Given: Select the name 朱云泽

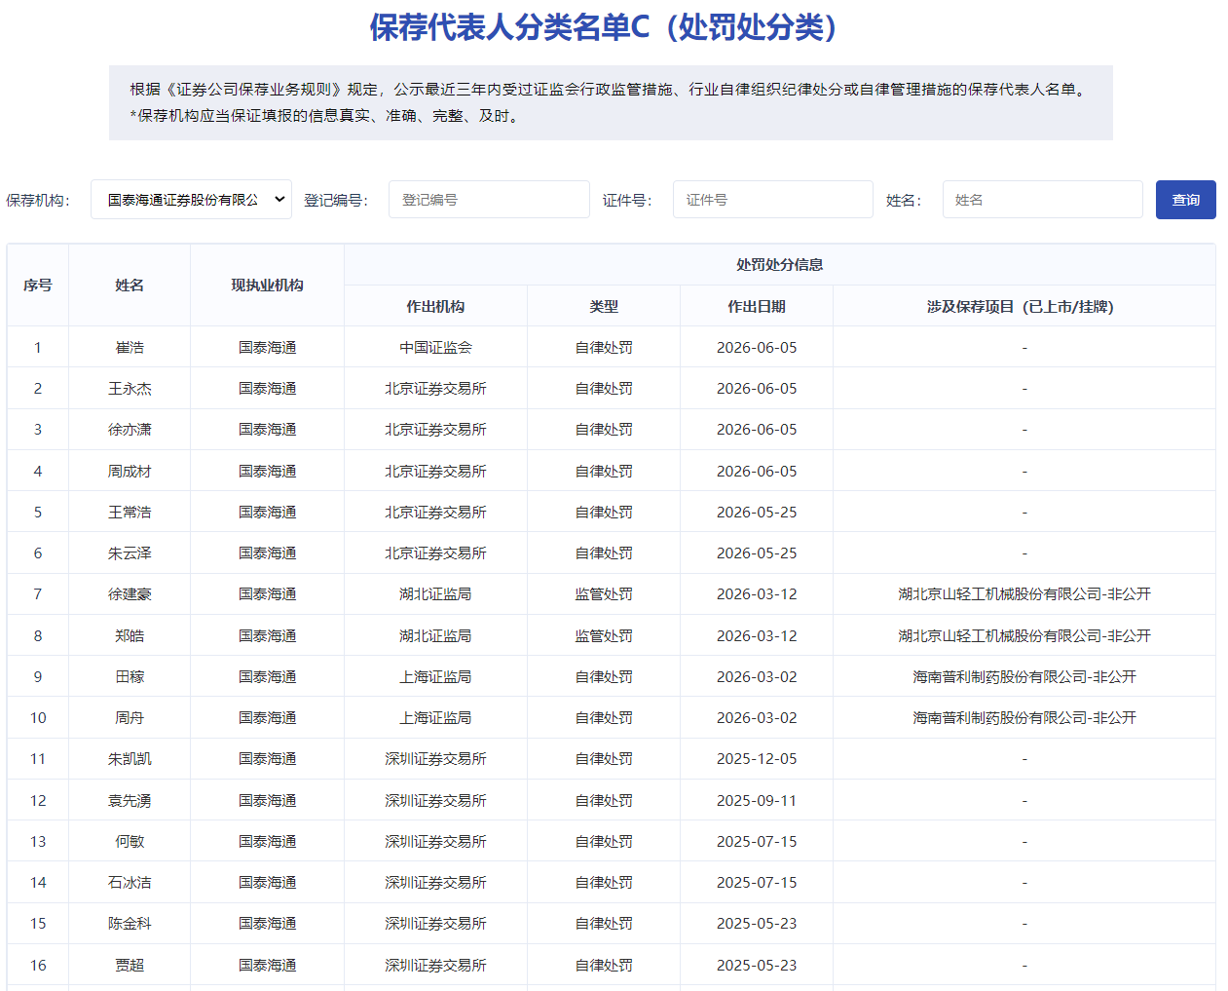Looking at the screenshot, I should tap(130, 553).
